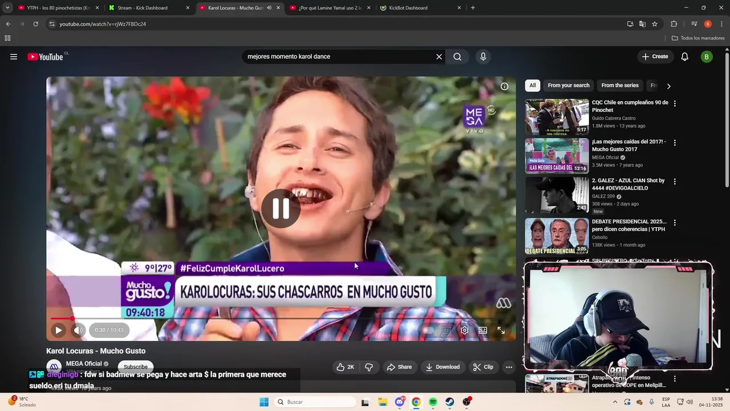This screenshot has width=730, height=411.
Task: Open Todos los marcadores folder
Action: tap(698, 38)
